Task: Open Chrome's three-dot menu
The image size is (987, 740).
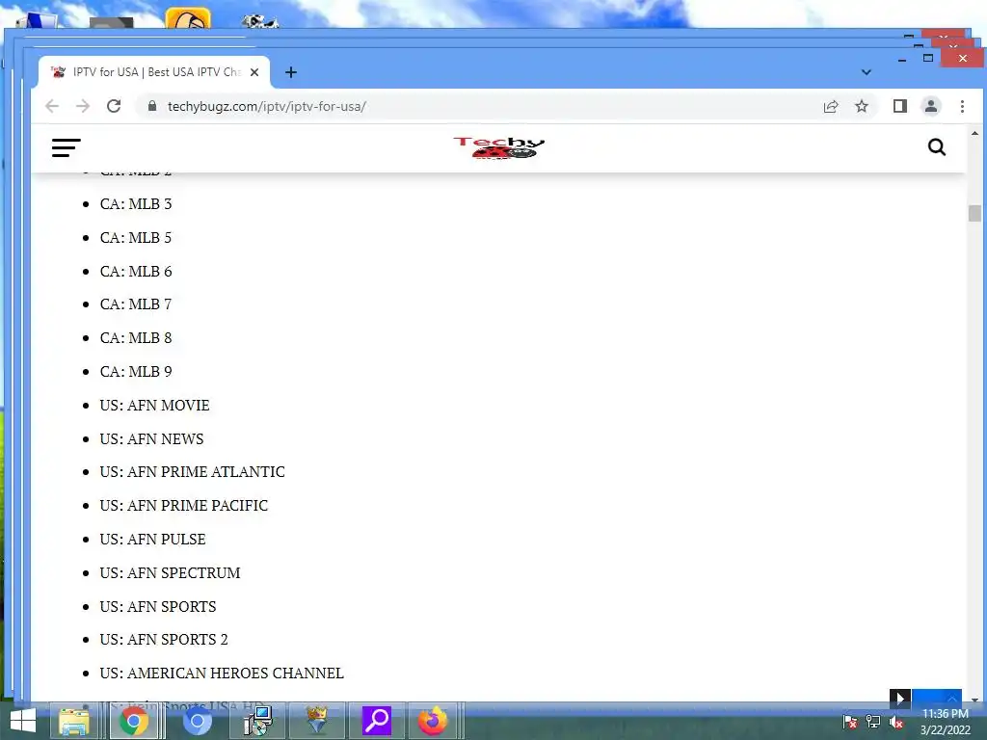Action: pos(962,106)
